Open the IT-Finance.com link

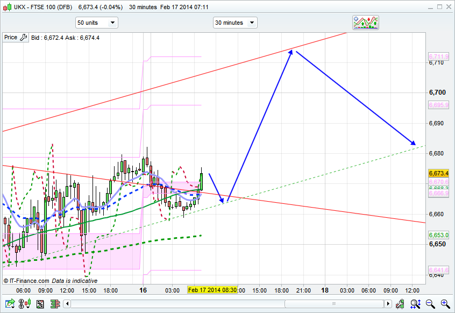click(x=26, y=281)
